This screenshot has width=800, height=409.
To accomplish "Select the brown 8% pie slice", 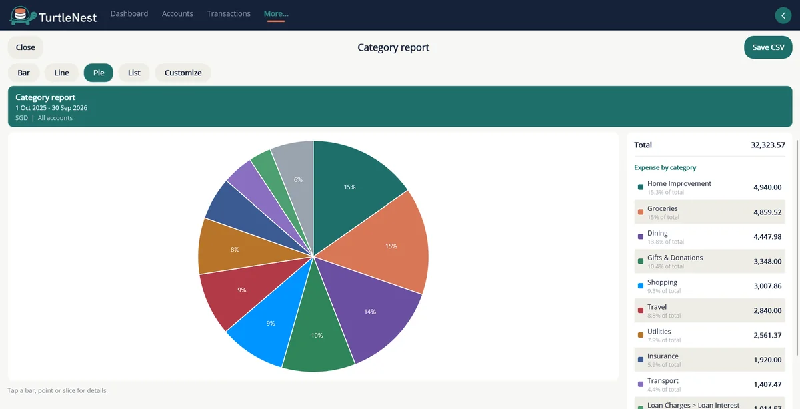I will pos(235,249).
